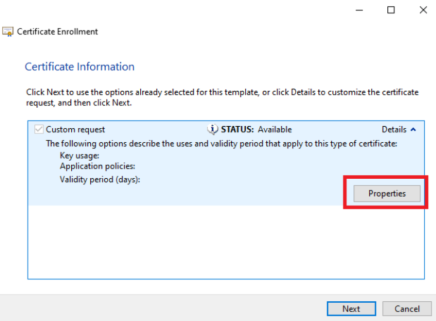This screenshot has width=436, height=321.
Task: Click the Certificate Information heading
Action: pyautogui.click(x=80, y=67)
